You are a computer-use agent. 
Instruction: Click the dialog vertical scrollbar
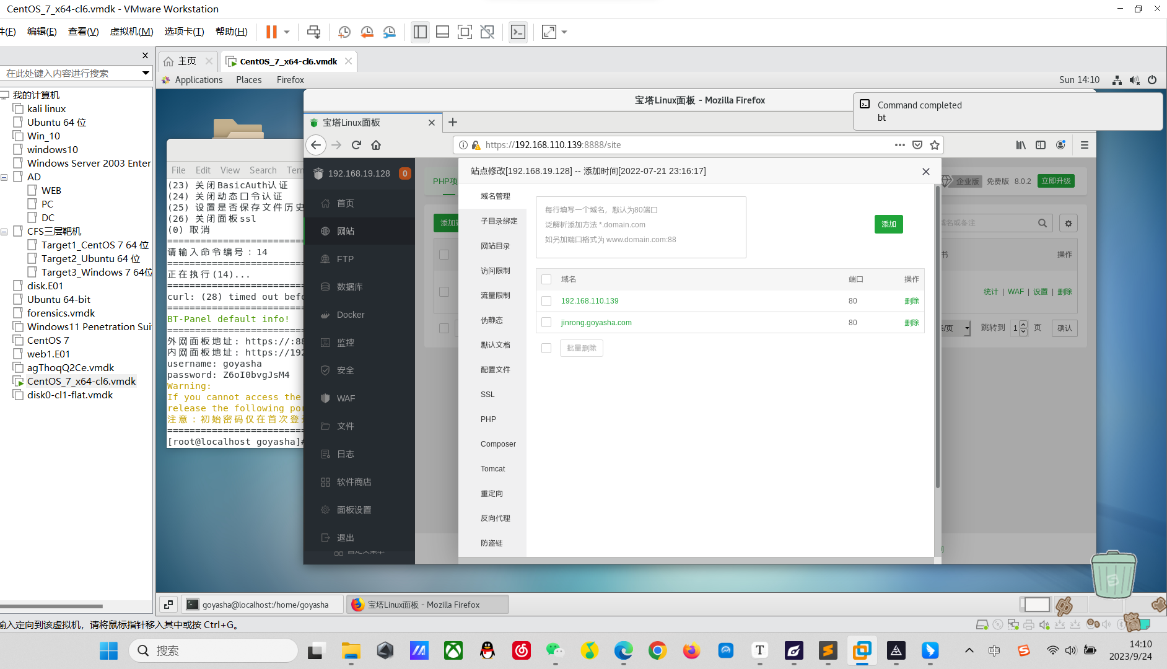pyautogui.click(x=937, y=338)
